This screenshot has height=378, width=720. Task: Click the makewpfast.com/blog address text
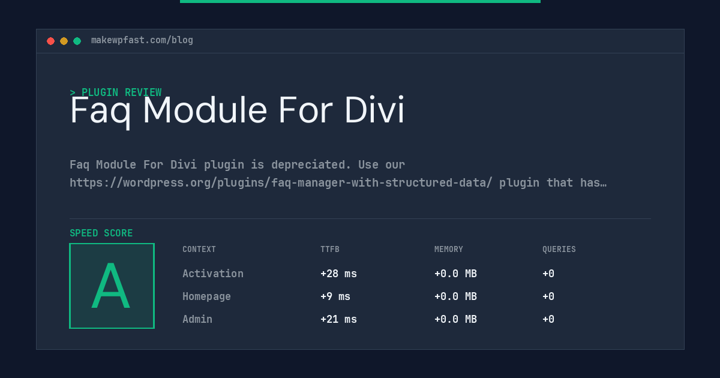[x=142, y=40]
